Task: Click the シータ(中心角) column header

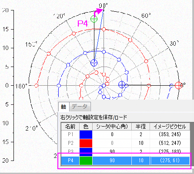Action: point(112,127)
